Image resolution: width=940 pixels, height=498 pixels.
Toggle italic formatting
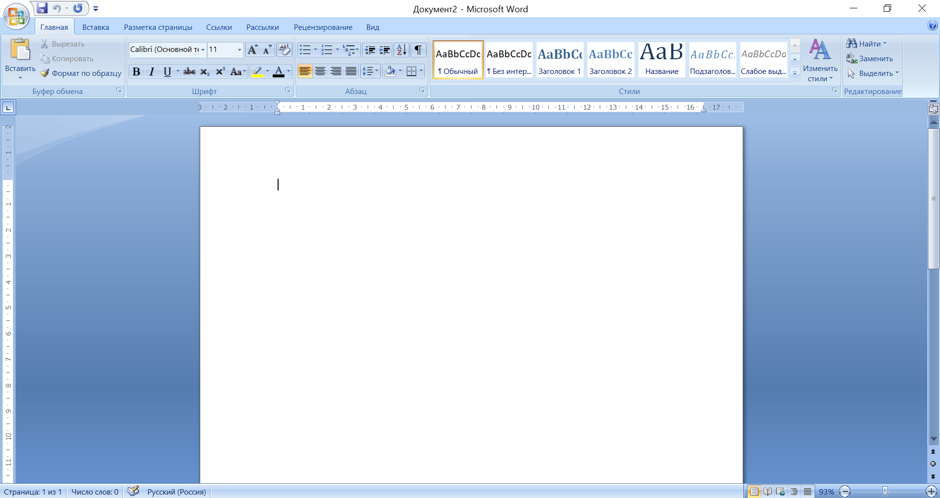click(152, 71)
